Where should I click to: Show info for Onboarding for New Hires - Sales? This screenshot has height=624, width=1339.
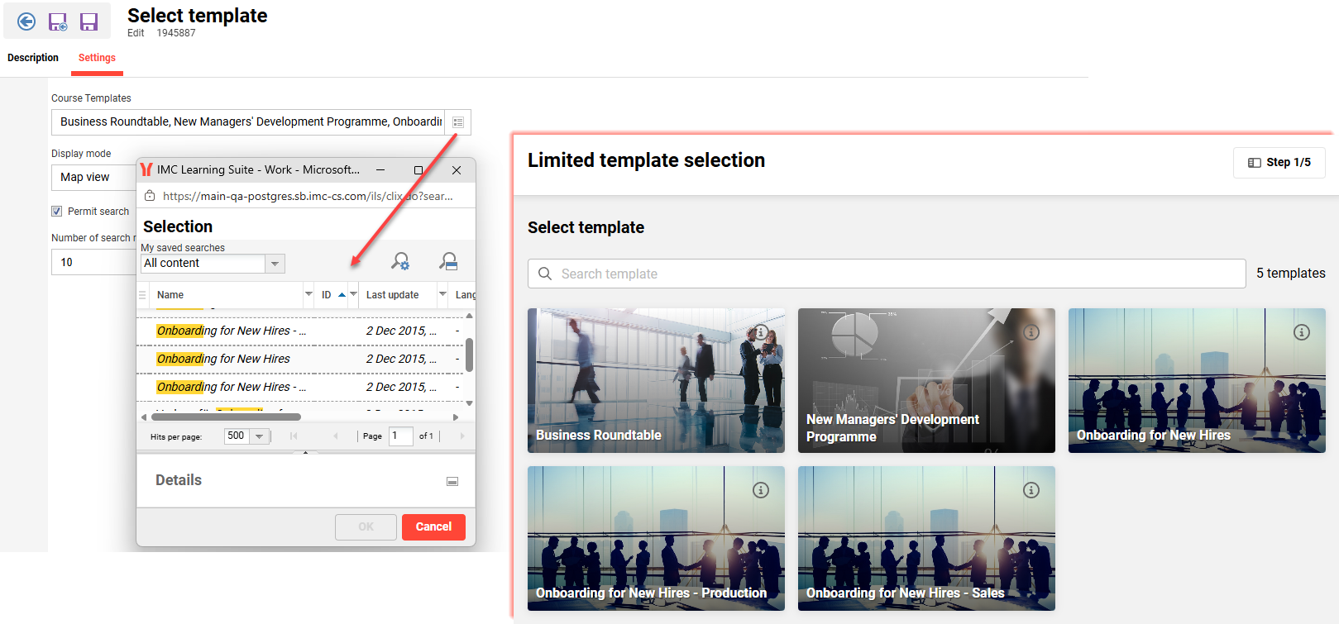point(1031,490)
